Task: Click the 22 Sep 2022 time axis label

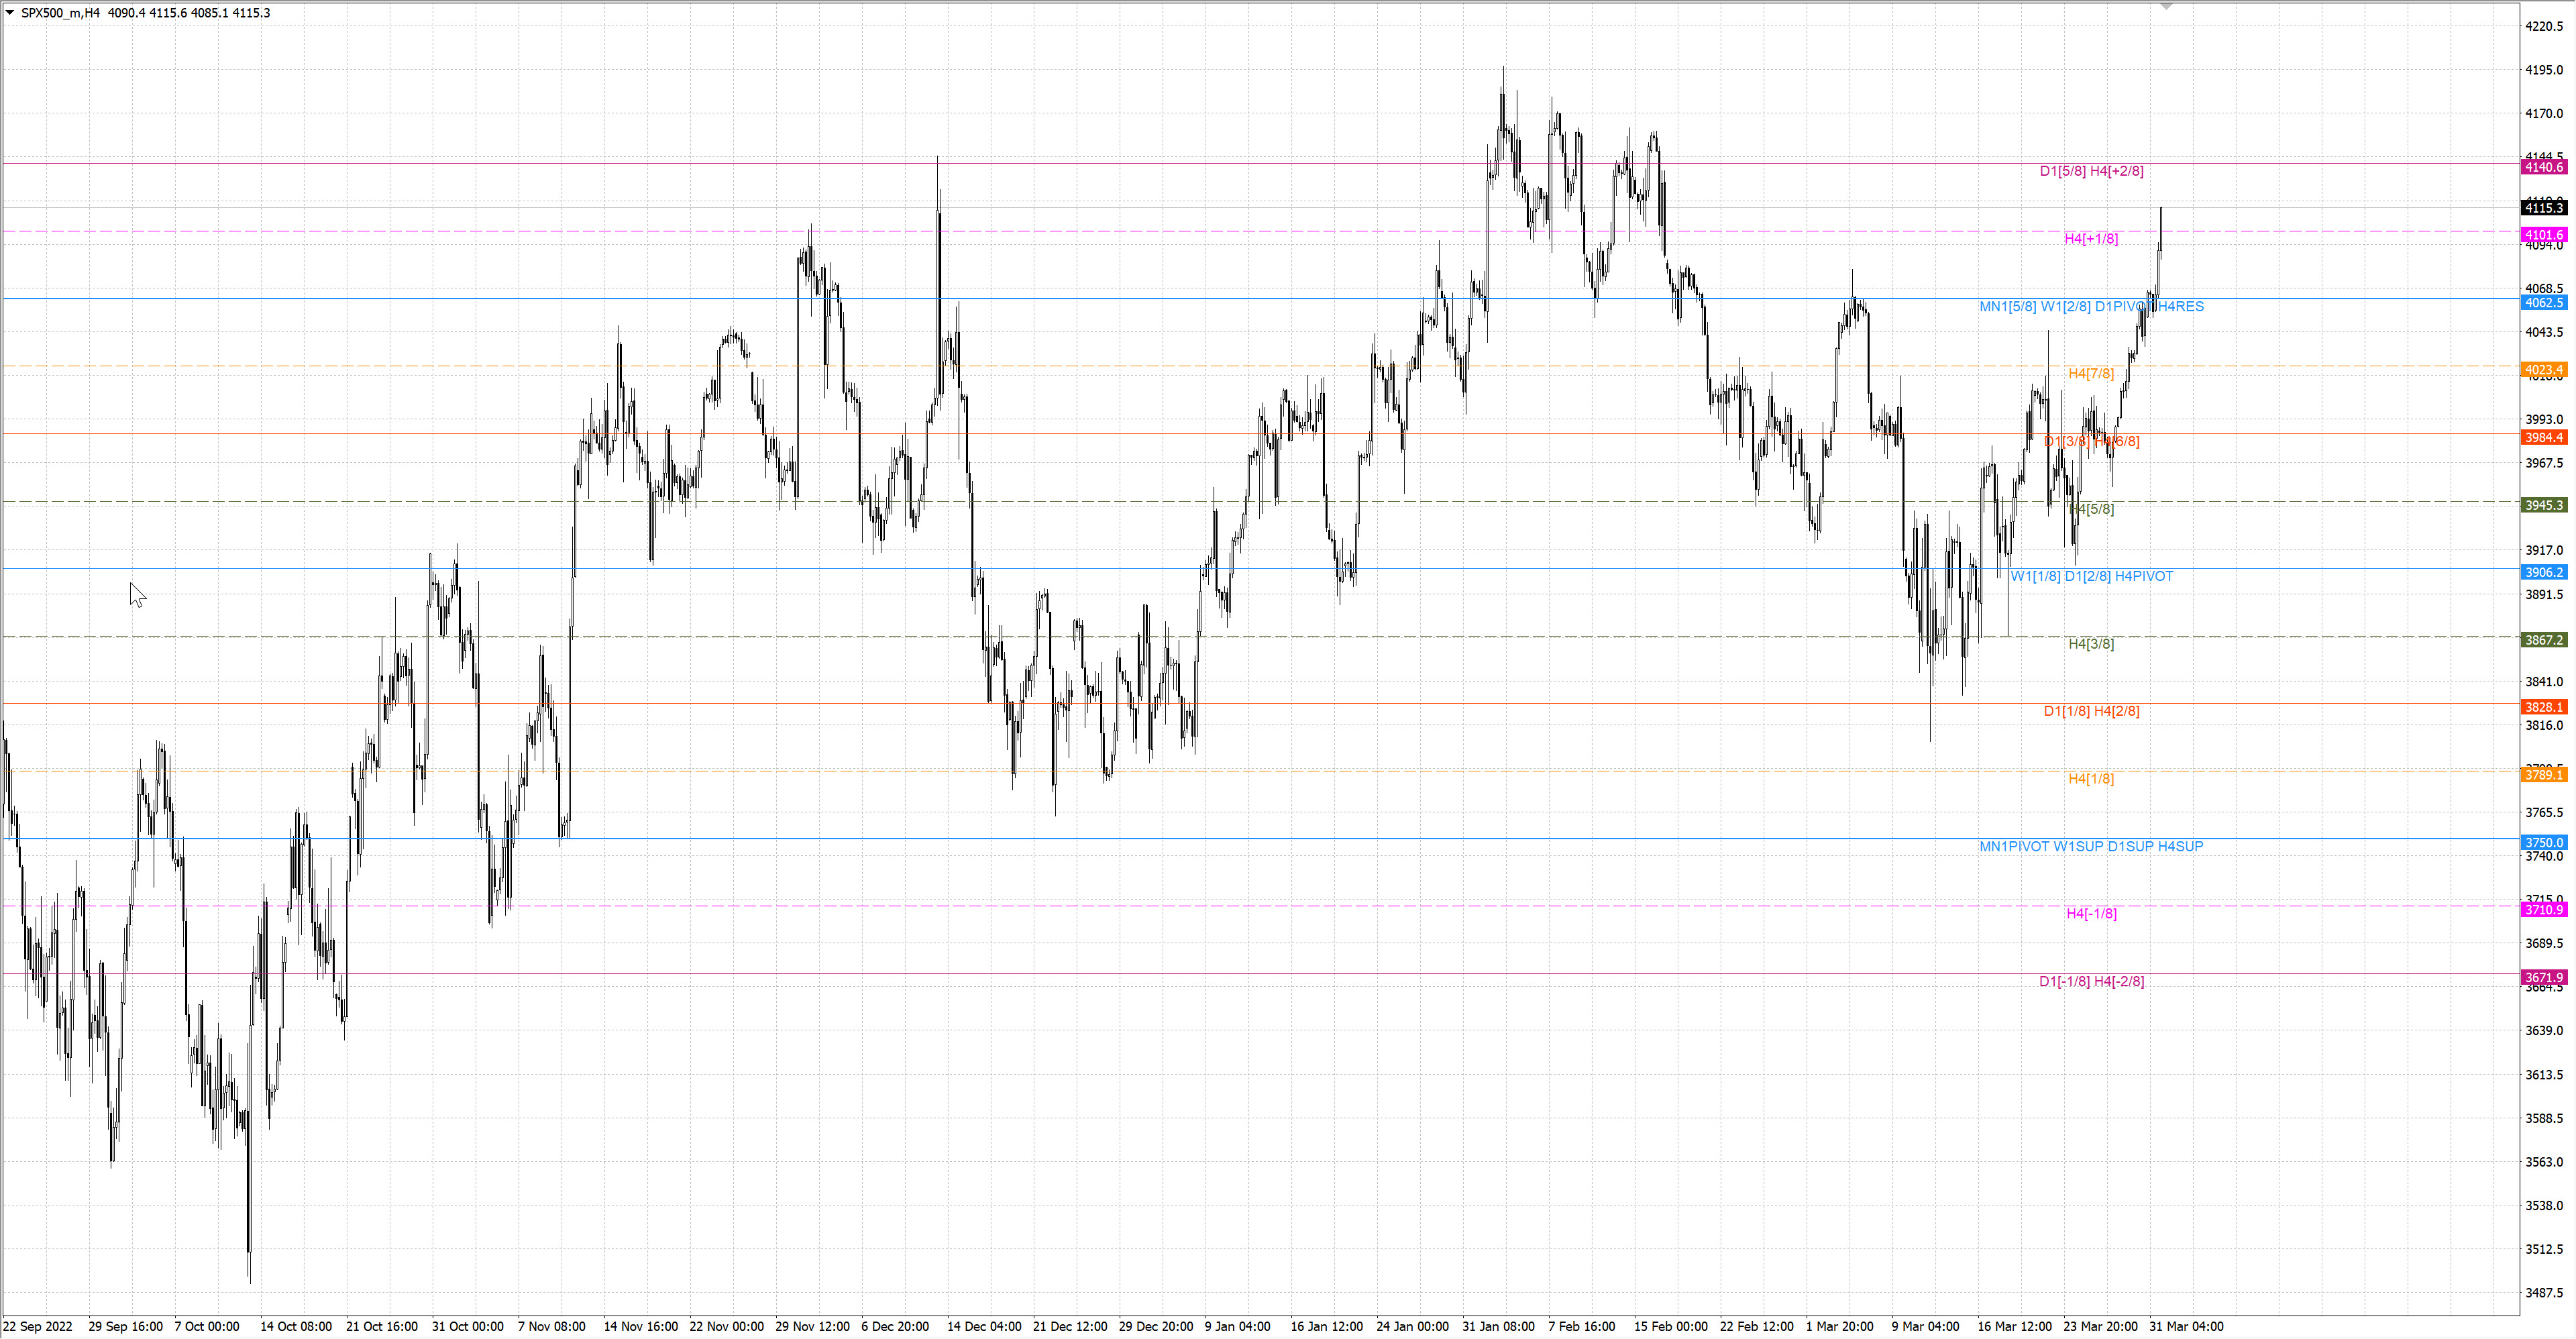Action: (x=38, y=1327)
